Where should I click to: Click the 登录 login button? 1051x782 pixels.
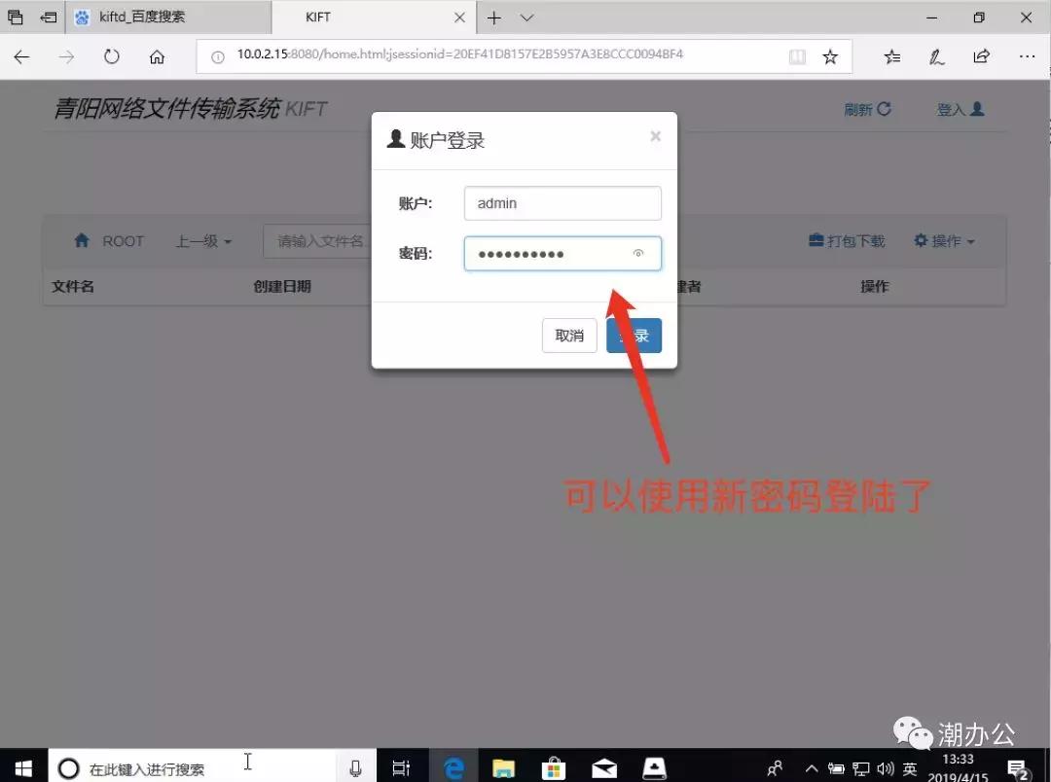click(x=634, y=335)
